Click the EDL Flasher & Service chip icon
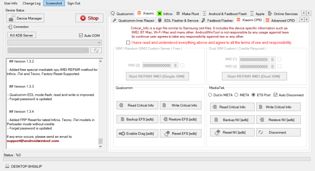The image size is (315, 171). coord(160,20)
